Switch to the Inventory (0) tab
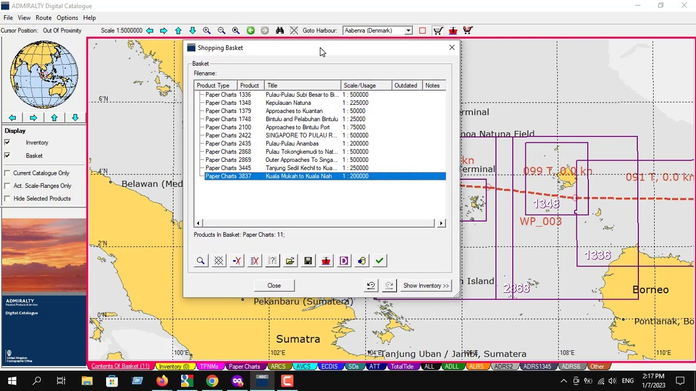This screenshot has width=696, height=391. tap(174, 367)
